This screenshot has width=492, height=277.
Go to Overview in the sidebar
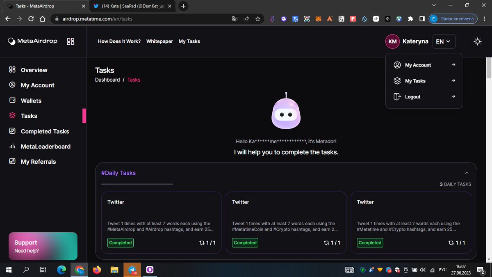pyautogui.click(x=34, y=70)
